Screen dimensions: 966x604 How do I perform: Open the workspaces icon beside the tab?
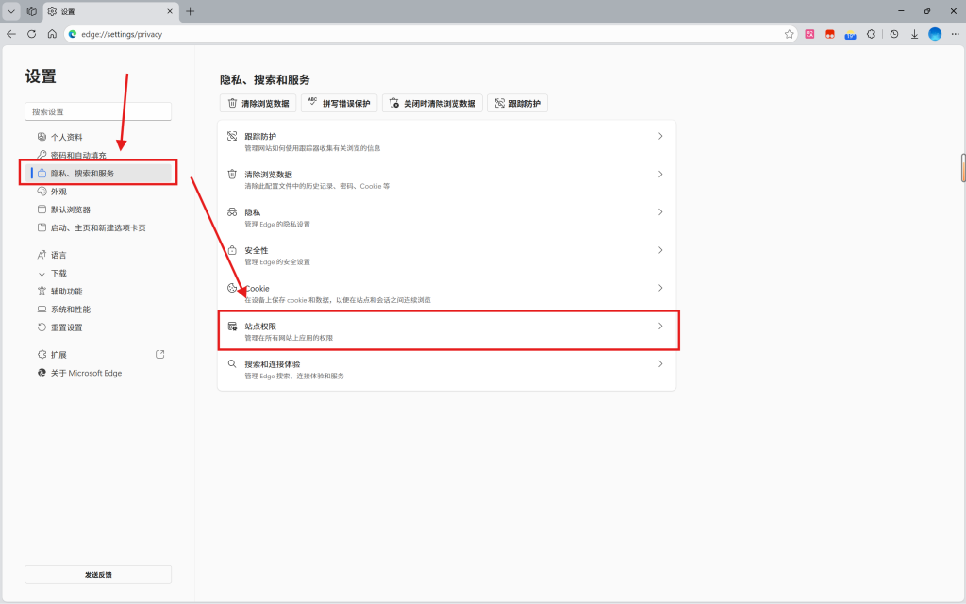click(x=31, y=11)
